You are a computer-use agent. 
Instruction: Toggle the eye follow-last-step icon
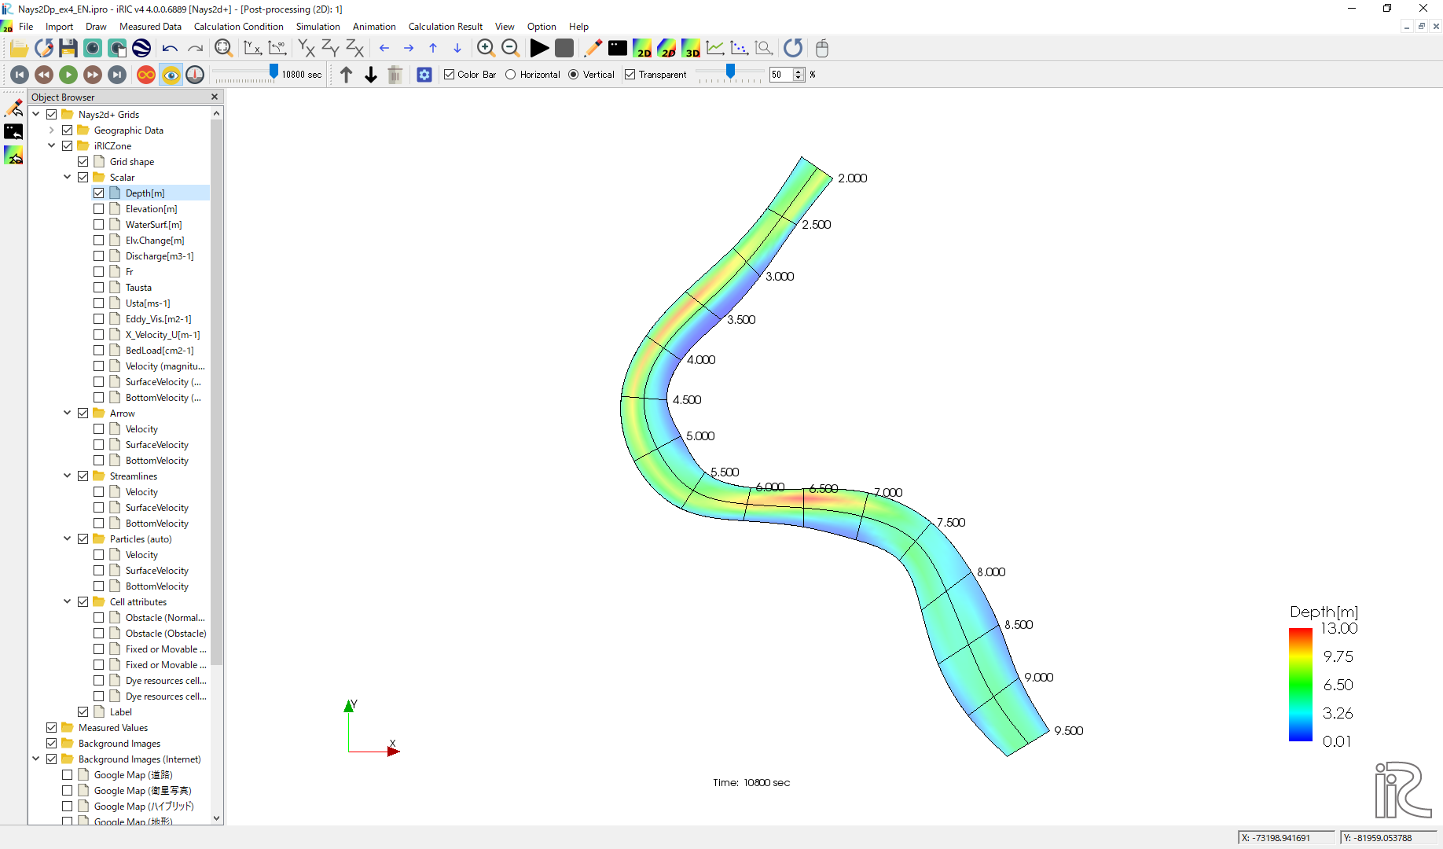pyautogui.click(x=171, y=75)
